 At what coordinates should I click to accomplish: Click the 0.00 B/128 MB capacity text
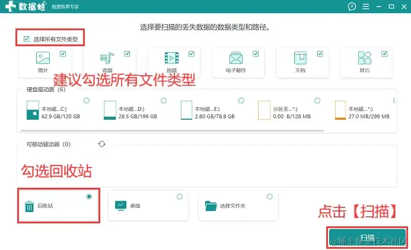(x=292, y=117)
